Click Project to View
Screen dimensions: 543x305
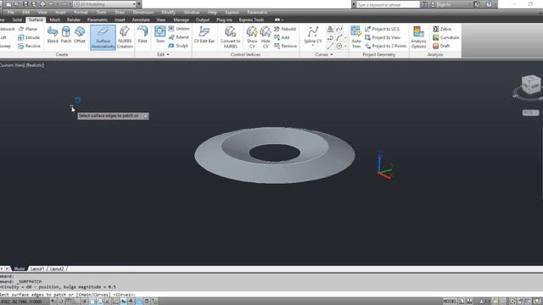point(383,37)
